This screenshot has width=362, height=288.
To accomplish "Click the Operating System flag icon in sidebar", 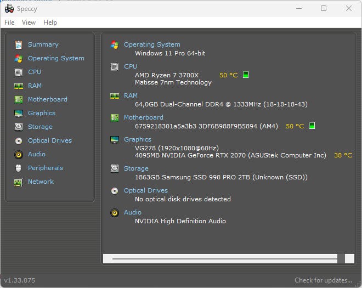I will pyautogui.click(x=19, y=59).
